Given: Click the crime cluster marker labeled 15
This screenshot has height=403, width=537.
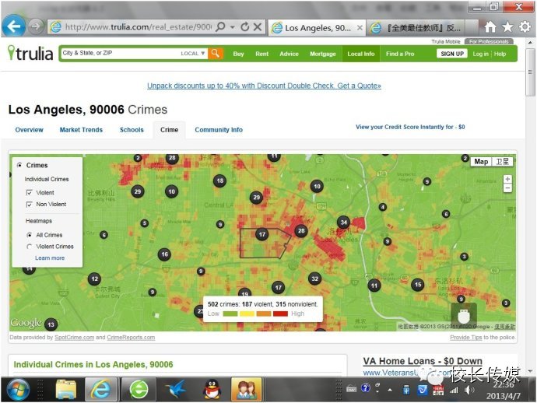Looking at the screenshot, I should point(418,284).
